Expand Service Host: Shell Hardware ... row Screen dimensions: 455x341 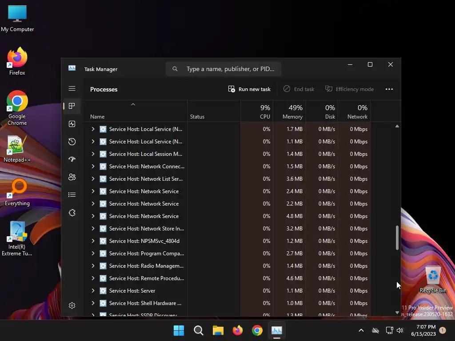pyautogui.click(x=93, y=303)
